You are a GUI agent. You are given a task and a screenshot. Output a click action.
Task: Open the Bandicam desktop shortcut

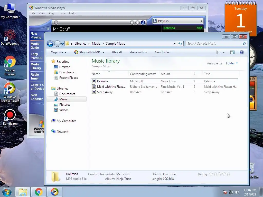click(x=10, y=117)
